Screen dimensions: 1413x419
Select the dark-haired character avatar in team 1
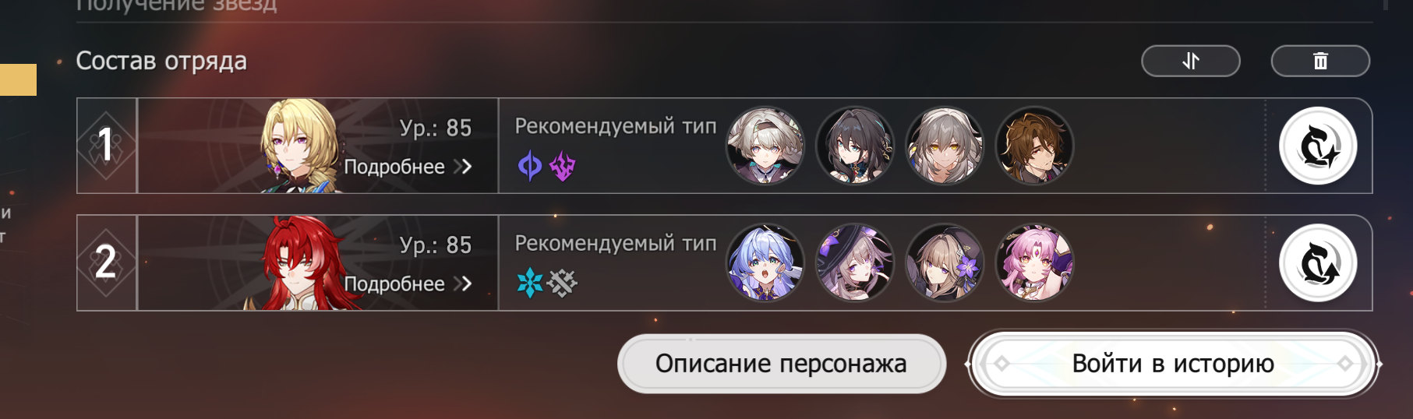(854, 146)
